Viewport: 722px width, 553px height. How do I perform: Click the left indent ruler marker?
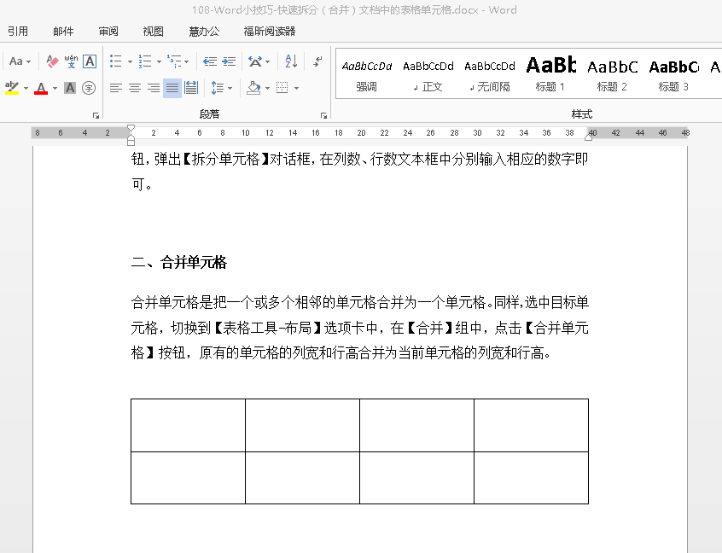tap(131, 141)
